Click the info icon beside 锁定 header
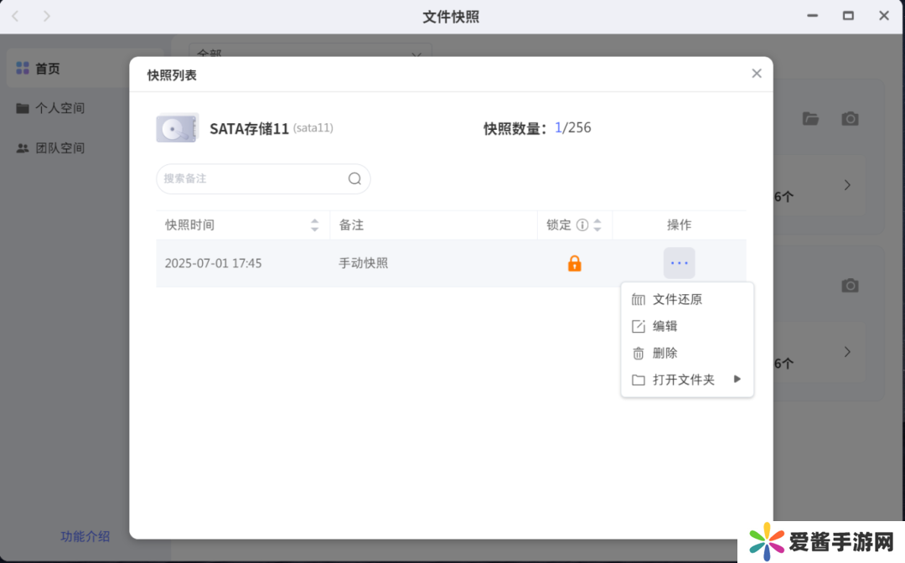 (x=582, y=225)
